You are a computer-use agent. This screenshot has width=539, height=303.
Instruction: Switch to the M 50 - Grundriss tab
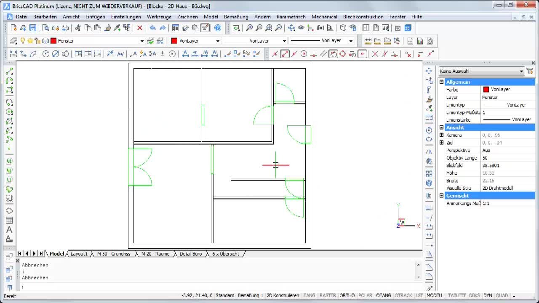click(114, 254)
